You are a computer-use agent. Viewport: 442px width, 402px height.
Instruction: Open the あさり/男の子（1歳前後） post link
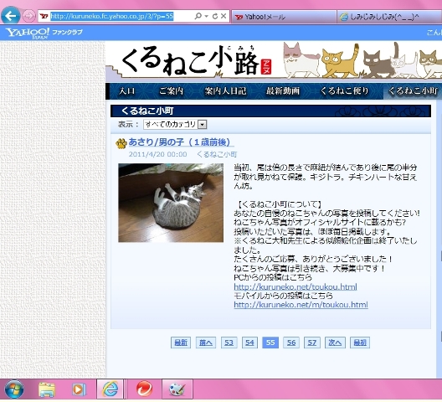181,142
